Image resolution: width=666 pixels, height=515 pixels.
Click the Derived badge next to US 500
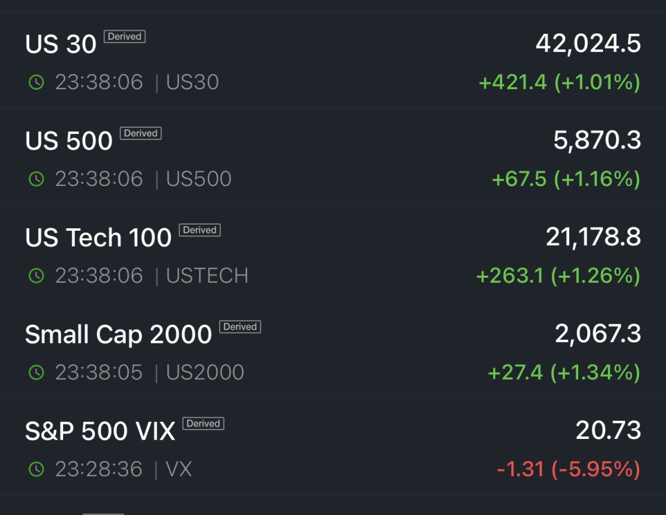(140, 133)
